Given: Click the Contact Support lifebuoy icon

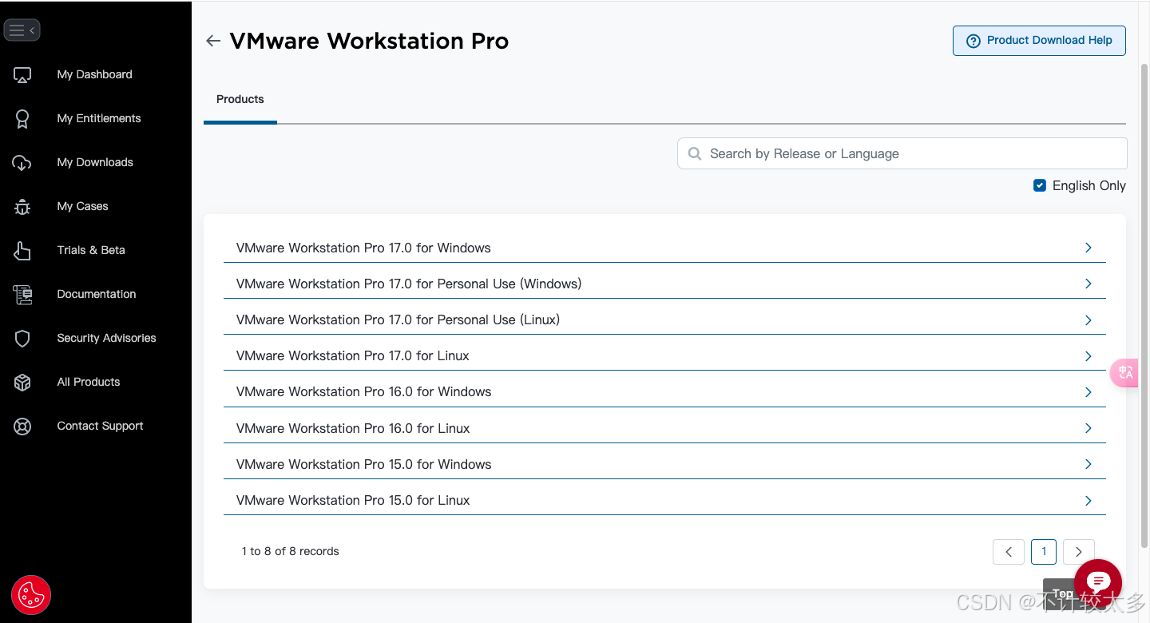Looking at the screenshot, I should coord(22,427).
